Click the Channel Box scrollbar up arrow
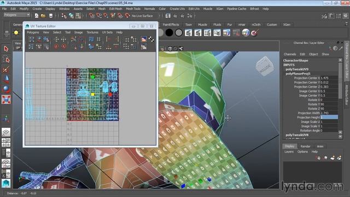Image resolution: width=350 pixels, height=197 pixels. point(340,60)
